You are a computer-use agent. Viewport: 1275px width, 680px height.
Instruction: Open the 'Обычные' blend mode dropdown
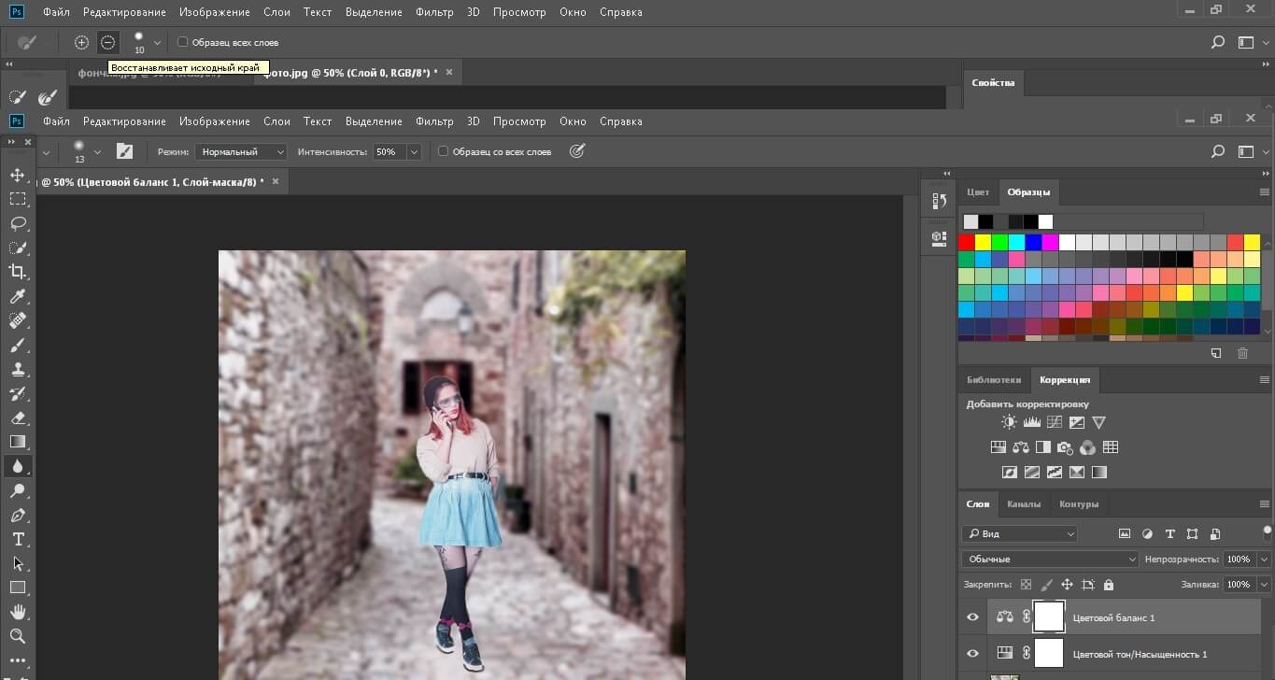click(x=1050, y=559)
